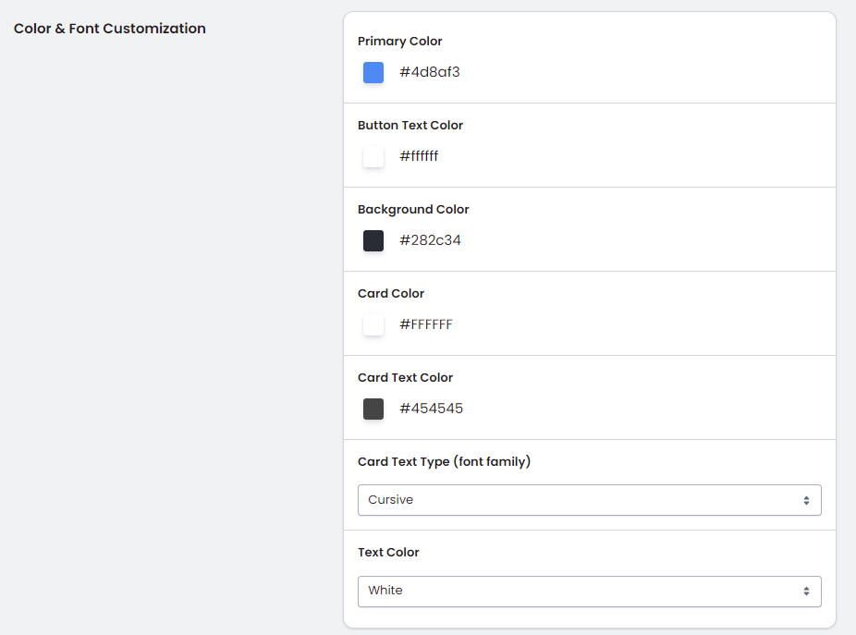Open the blue Primary Color swatch
Image resolution: width=856 pixels, height=635 pixels.
[373, 73]
